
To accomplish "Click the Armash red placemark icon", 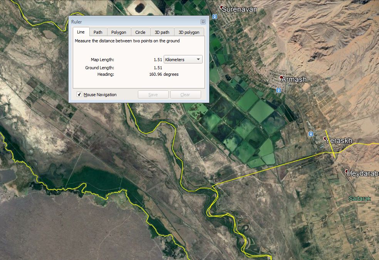I will [x=282, y=78].
